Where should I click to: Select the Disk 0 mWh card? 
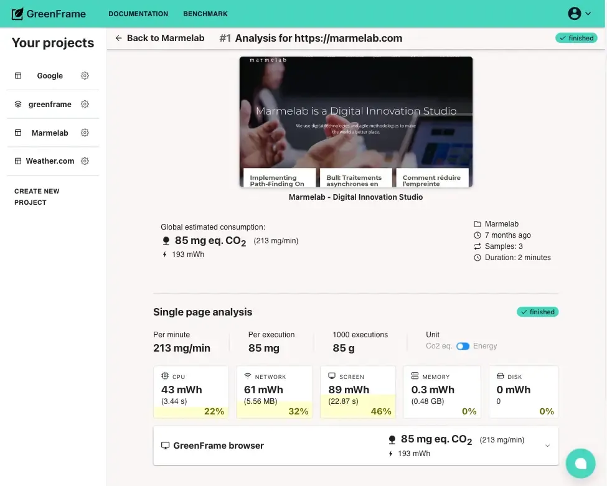click(524, 392)
